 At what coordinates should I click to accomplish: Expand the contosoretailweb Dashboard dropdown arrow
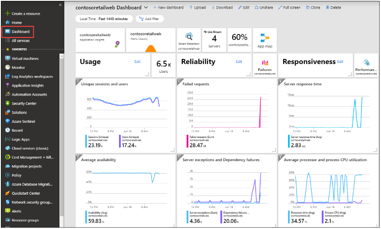click(146, 8)
